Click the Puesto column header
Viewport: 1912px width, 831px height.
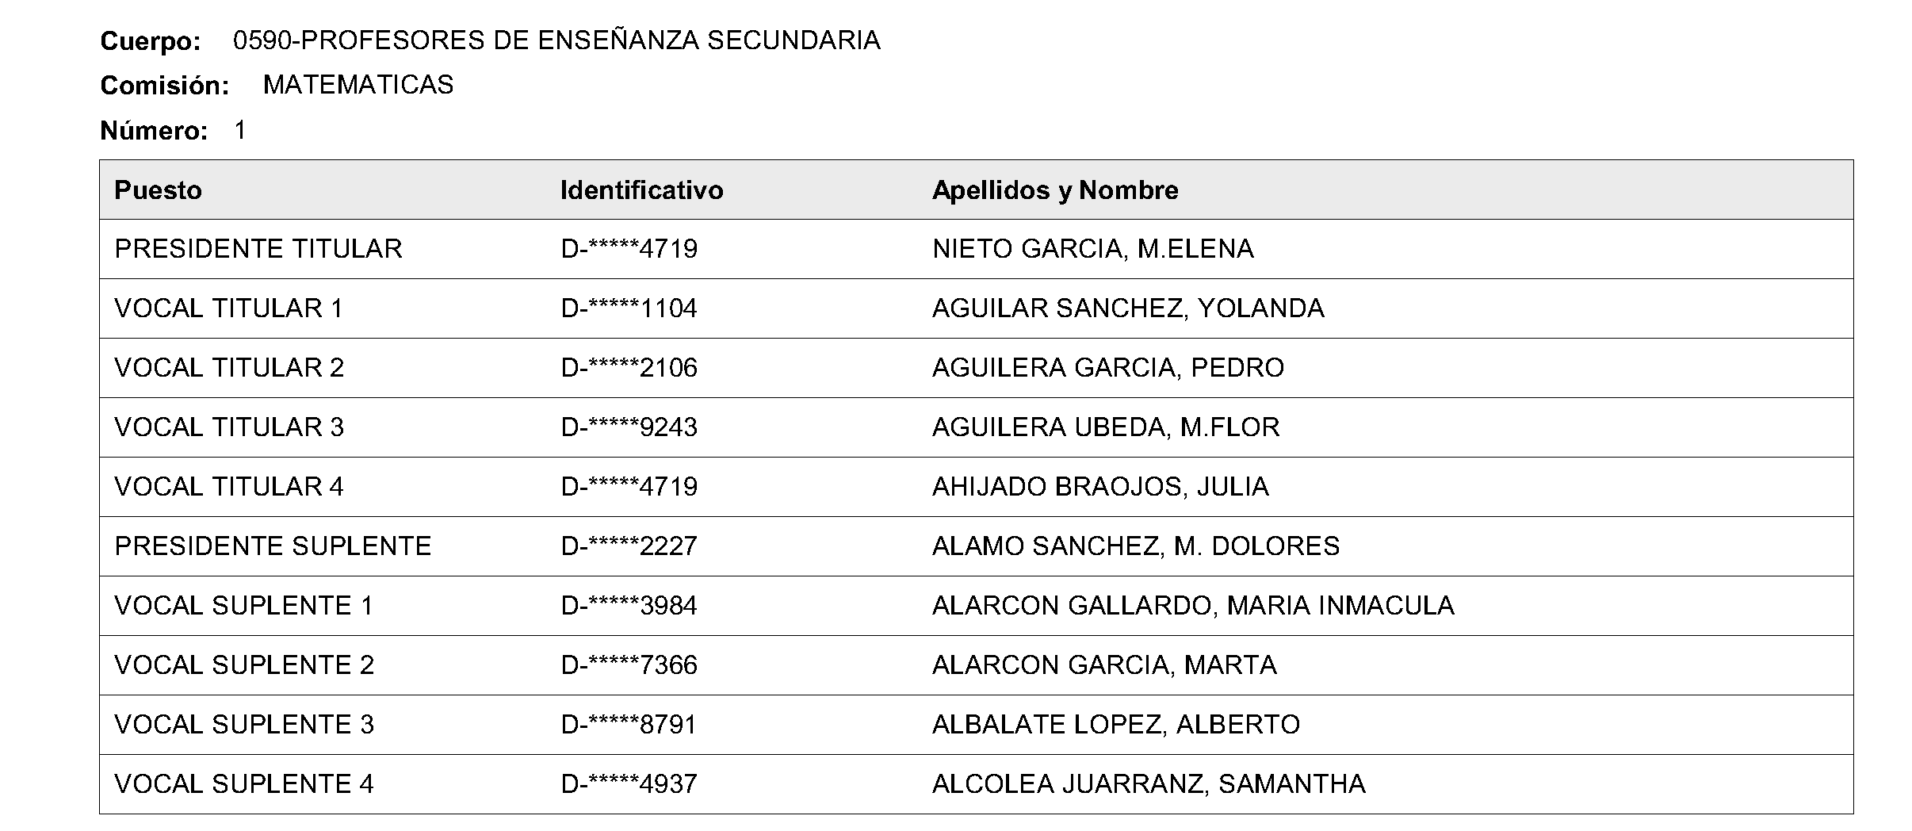[x=158, y=190]
